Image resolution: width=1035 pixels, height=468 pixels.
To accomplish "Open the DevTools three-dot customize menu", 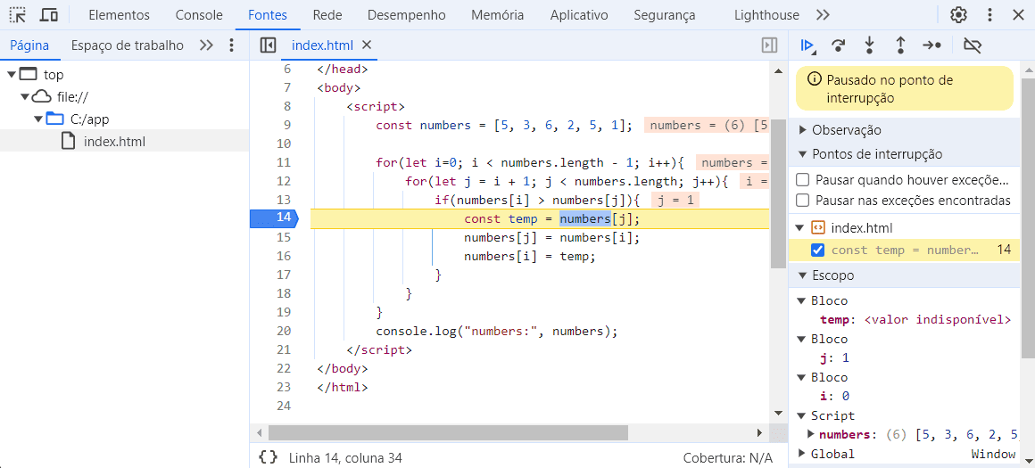I will coord(989,14).
